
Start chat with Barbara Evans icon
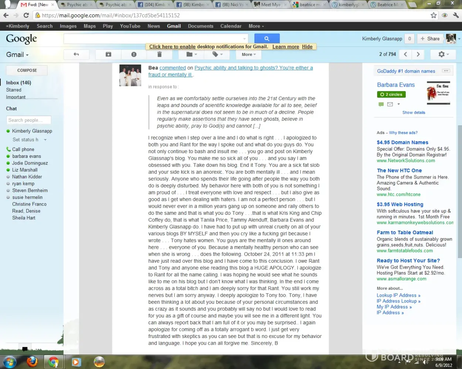[381, 104]
